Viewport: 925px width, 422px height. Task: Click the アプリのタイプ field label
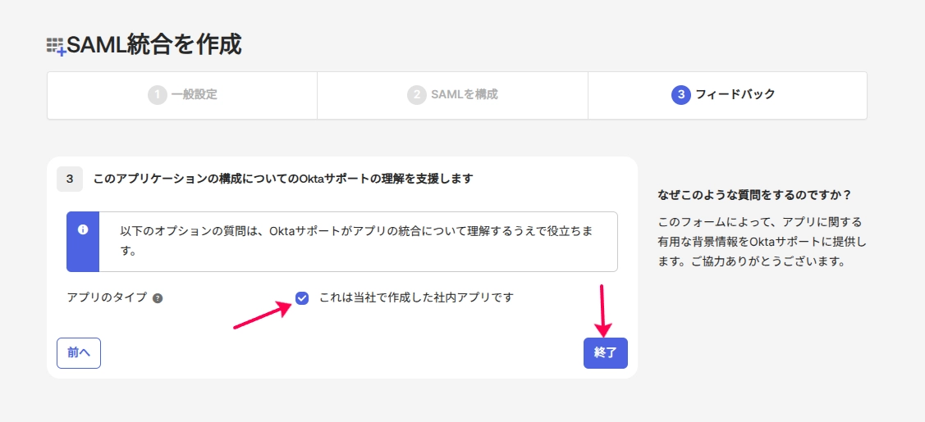(x=108, y=297)
